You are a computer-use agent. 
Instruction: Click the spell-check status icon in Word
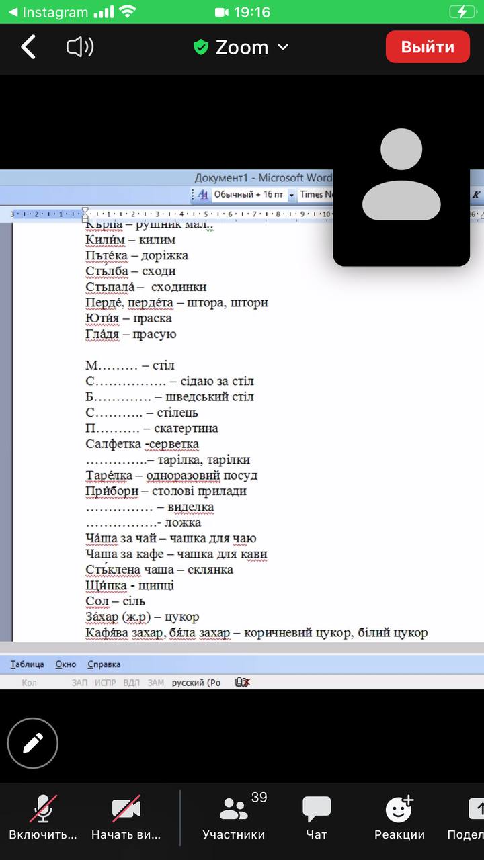[x=243, y=682]
